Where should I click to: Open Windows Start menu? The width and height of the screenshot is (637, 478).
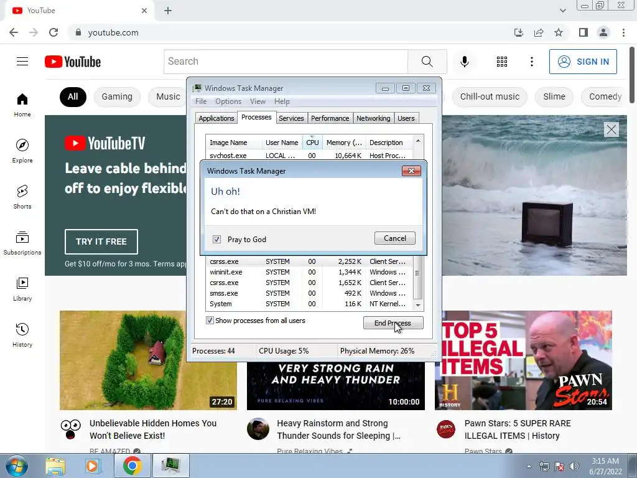click(17, 466)
